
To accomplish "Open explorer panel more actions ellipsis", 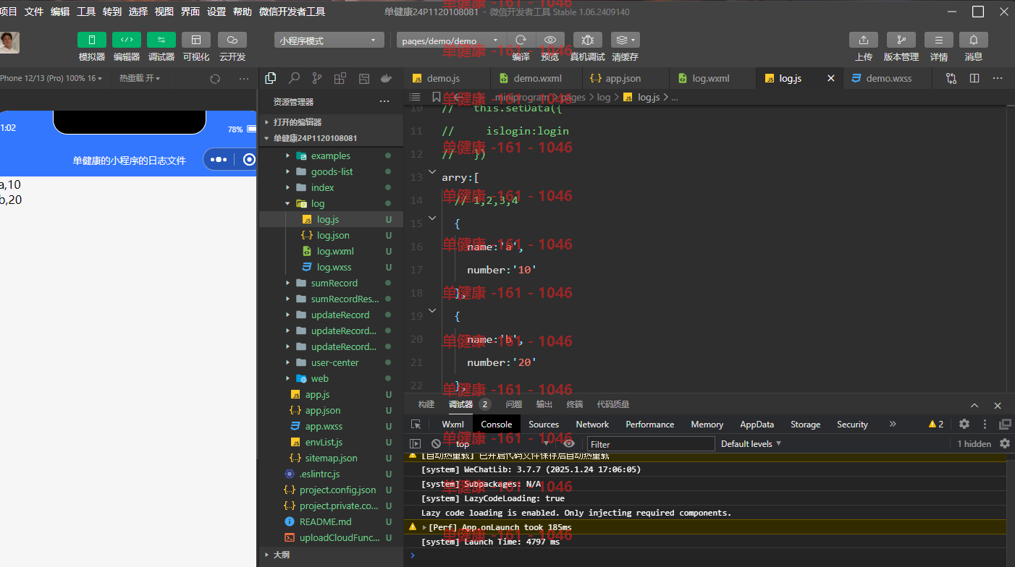I will click(x=384, y=101).
